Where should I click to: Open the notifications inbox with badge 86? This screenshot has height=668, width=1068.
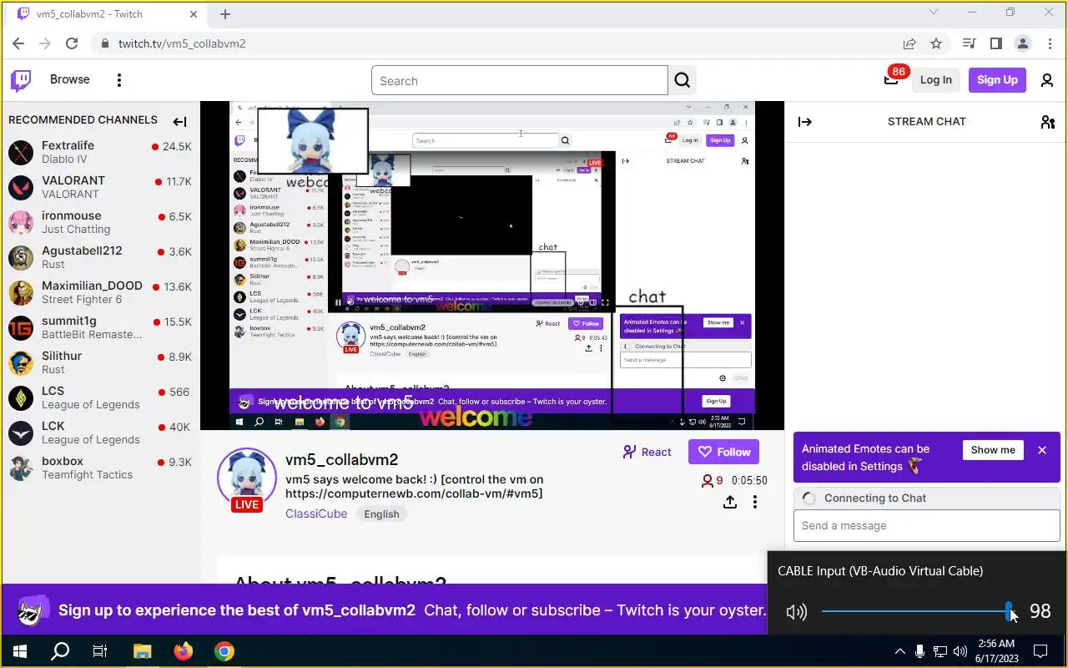891,80
